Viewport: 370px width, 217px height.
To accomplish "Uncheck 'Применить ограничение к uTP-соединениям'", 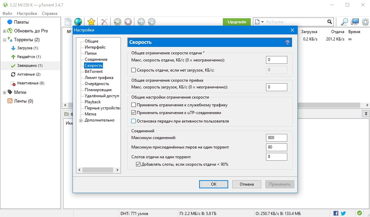I will (133, 113).
